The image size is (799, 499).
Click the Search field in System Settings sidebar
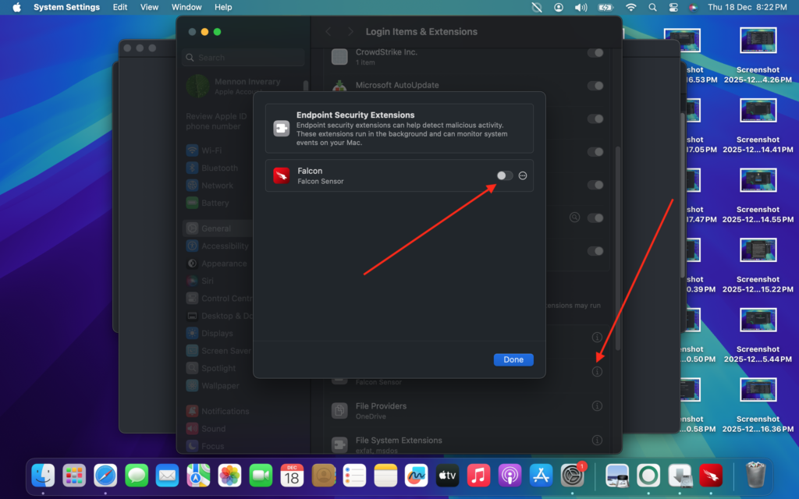[x=243, y=58]
